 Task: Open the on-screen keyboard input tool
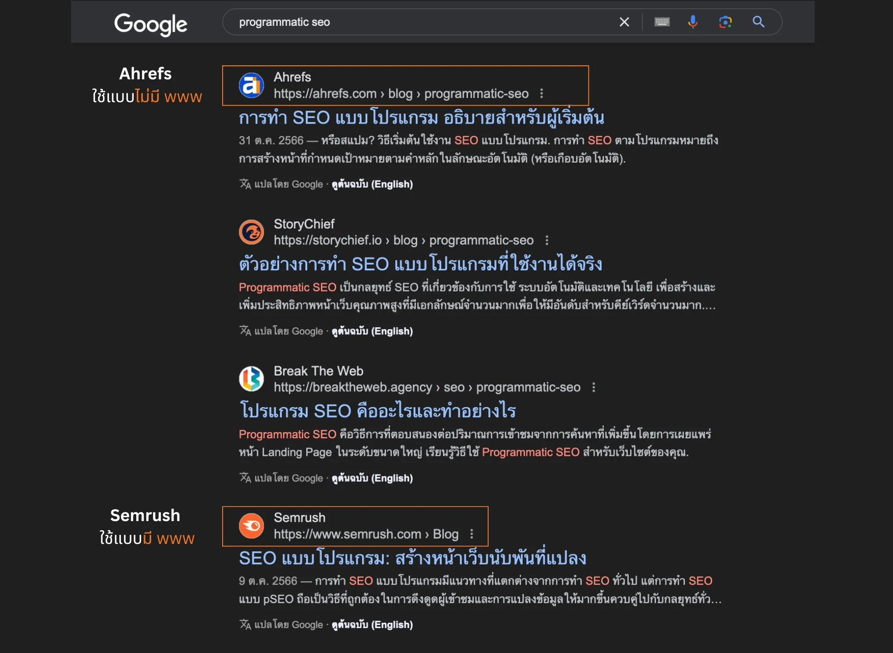coord(662,22)
